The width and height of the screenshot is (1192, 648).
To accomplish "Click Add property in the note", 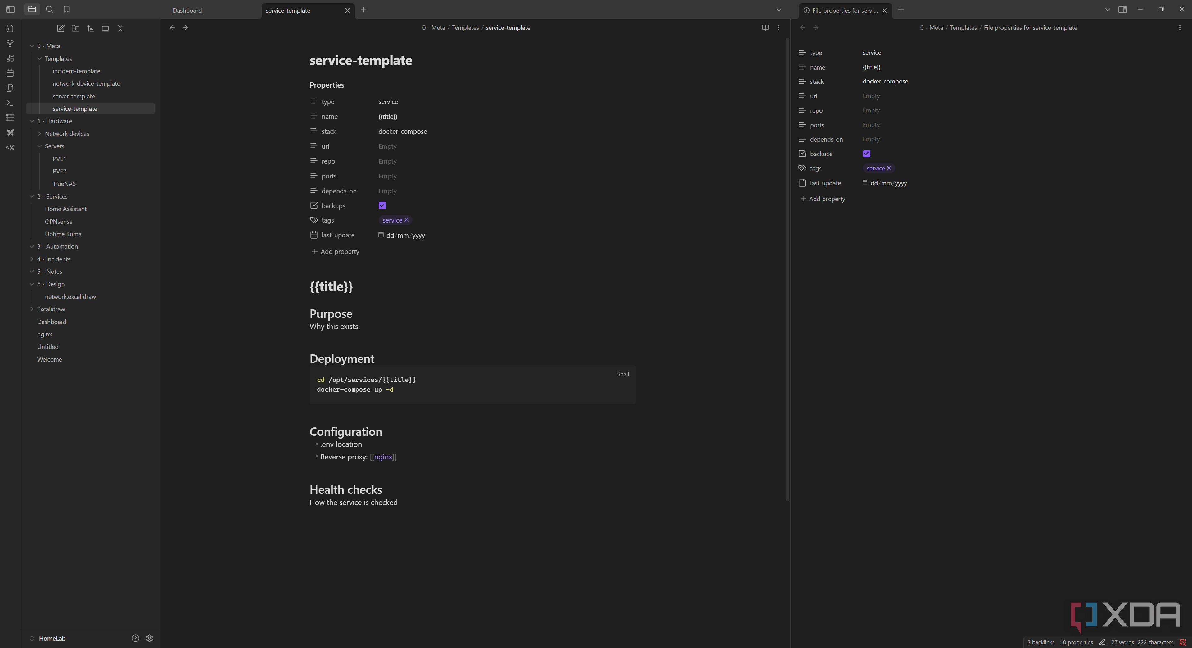I will pyautogui.click(x=336, y=252).
